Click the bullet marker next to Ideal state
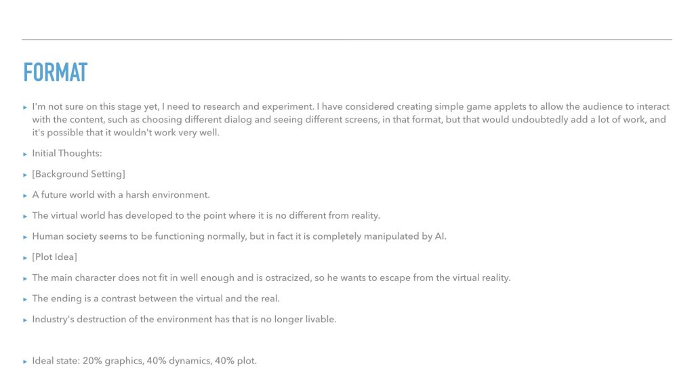 click(25, 362)
